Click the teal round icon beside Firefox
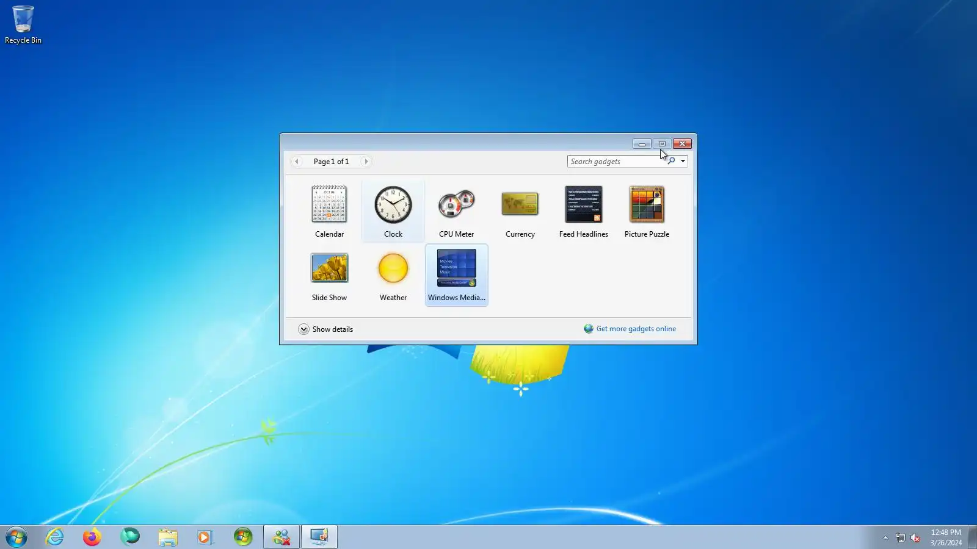 [130, 537]
